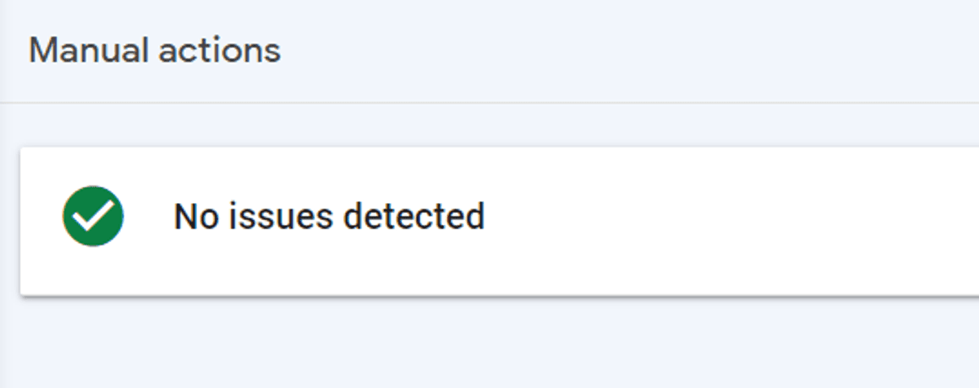The image size is (979, 388).
Task: Click the green circle's outer edge
Action: coord(65,216)
